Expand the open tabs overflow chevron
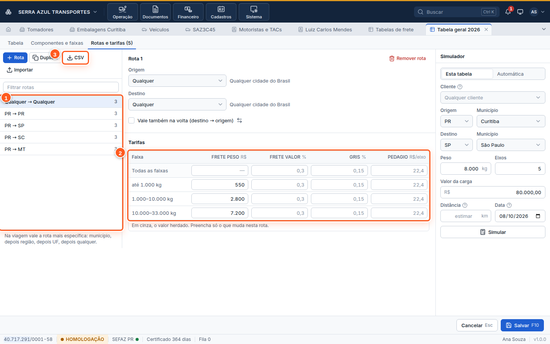This screenshot has height=344, width=550. (544, 29)
